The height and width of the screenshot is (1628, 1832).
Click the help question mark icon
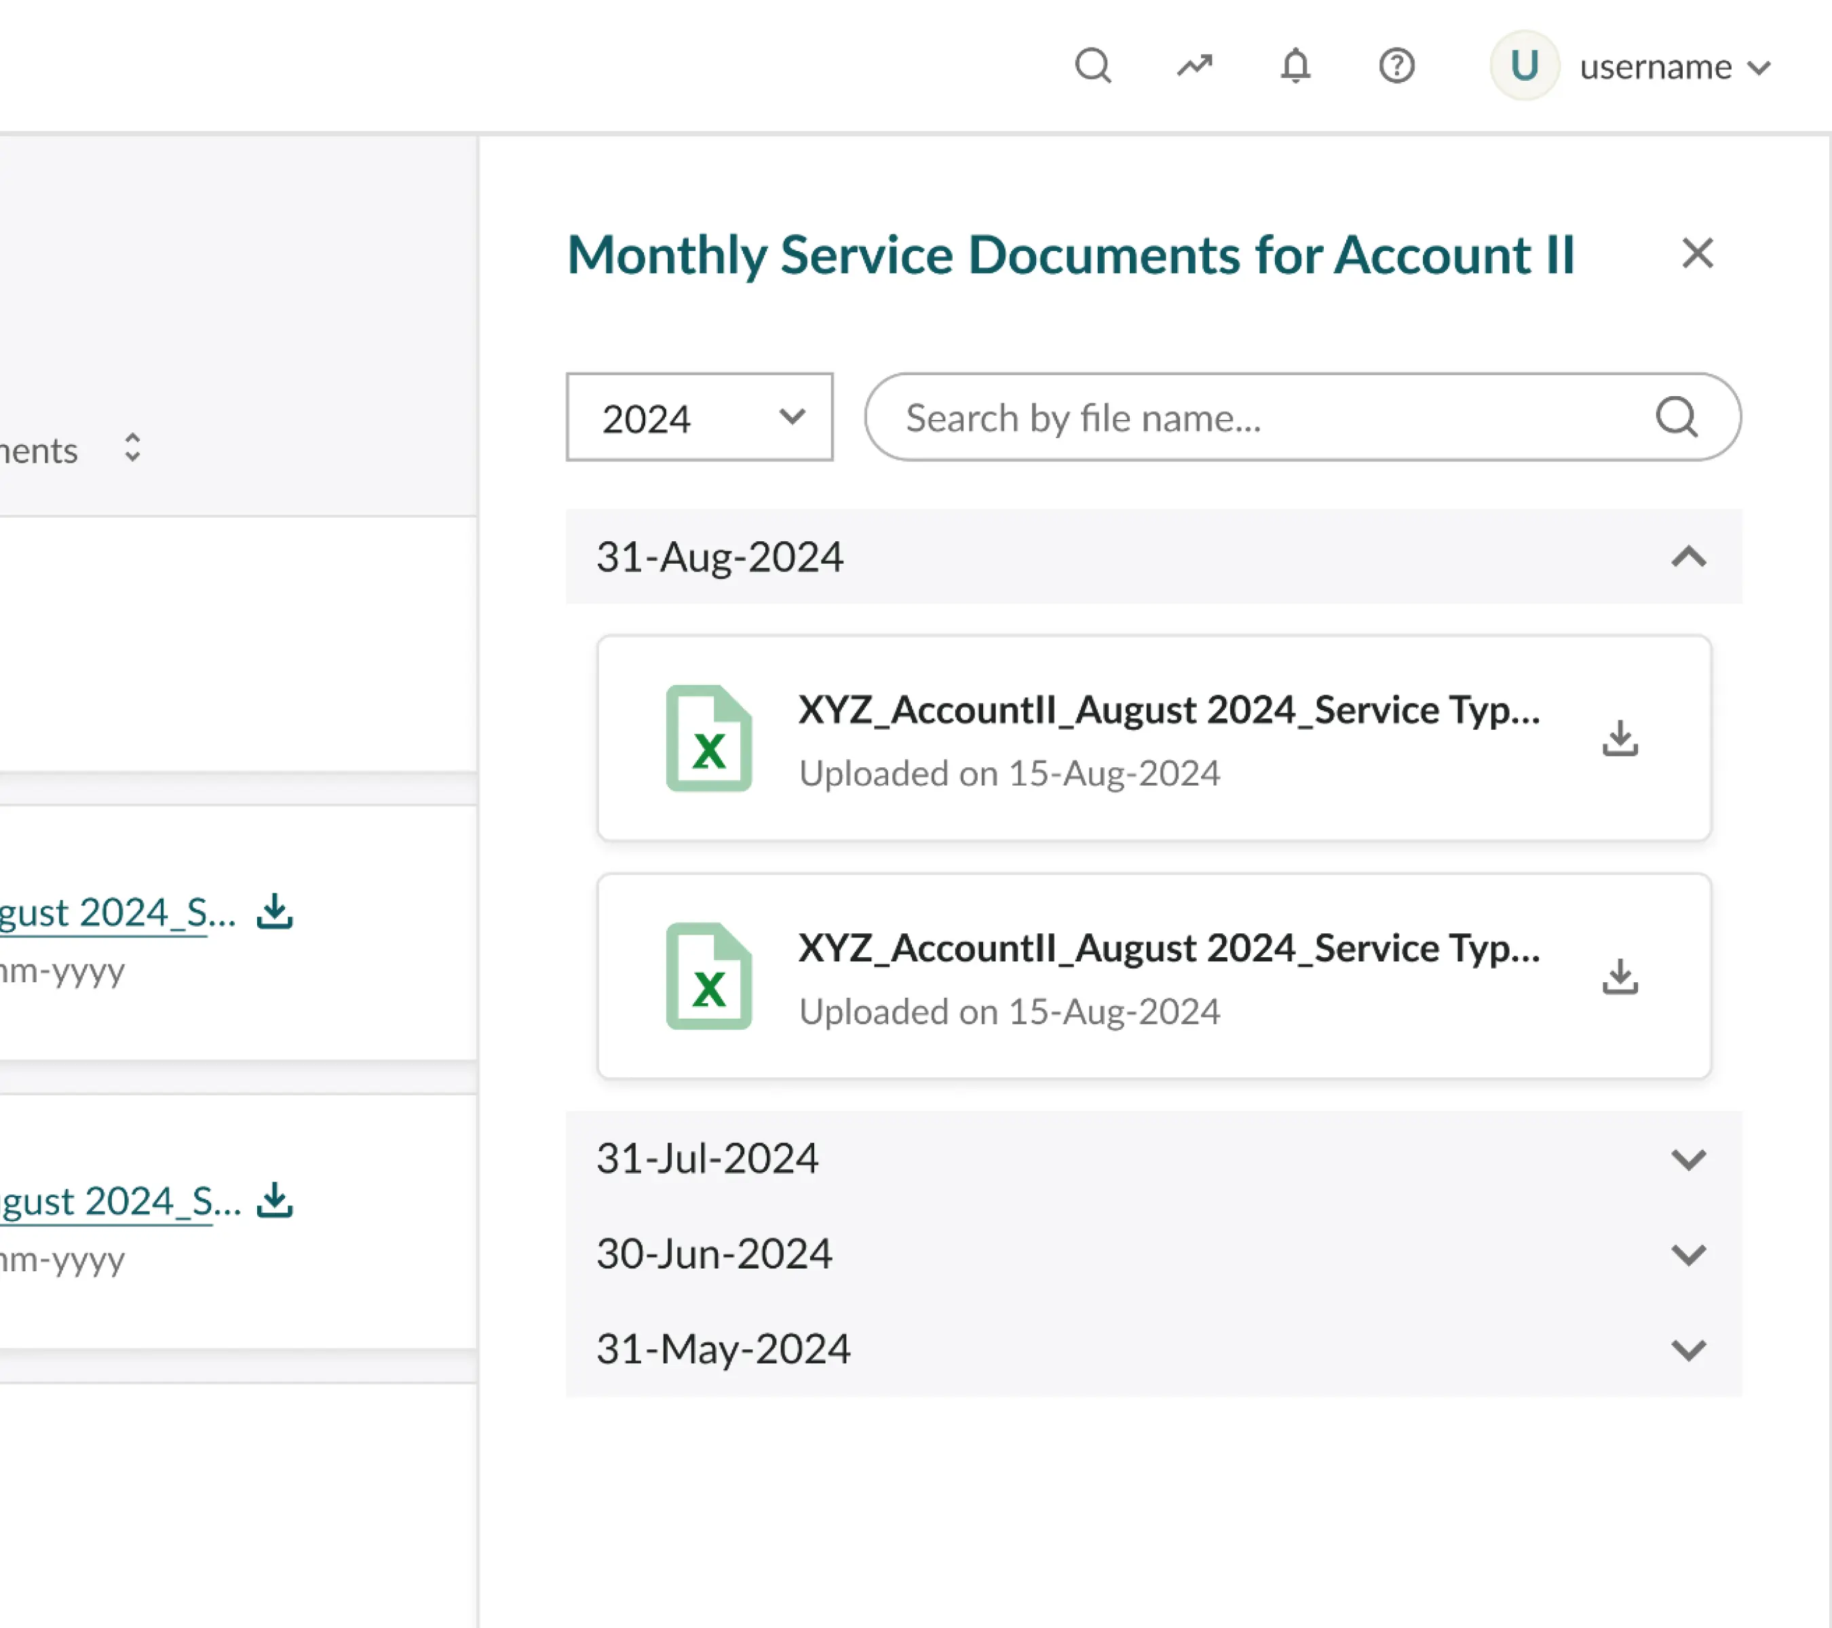click(1396, 65)
